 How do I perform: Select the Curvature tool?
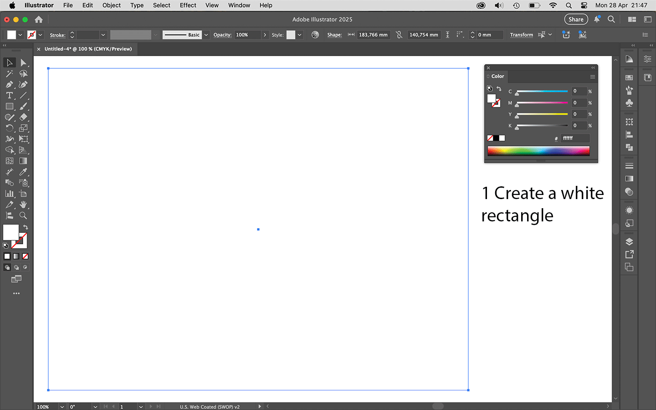[23, 84]
